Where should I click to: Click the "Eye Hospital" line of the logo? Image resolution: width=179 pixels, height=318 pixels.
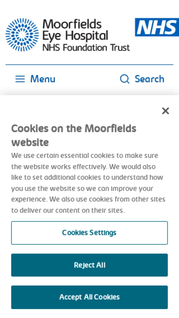75,36
